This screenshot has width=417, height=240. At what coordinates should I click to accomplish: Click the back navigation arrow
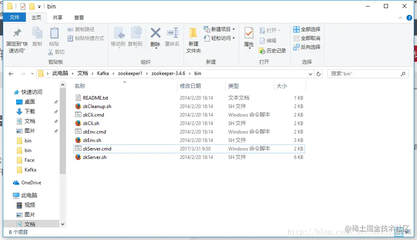(x=11, y=74)
